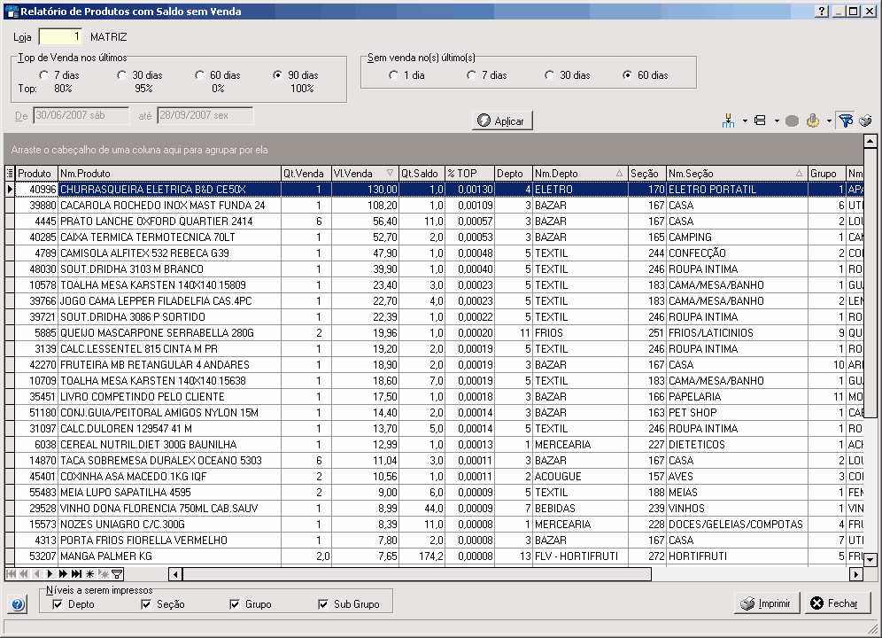Click the vertical scrollbar down arrow
This screenshot has width=882, height=638.
point(870,559)
